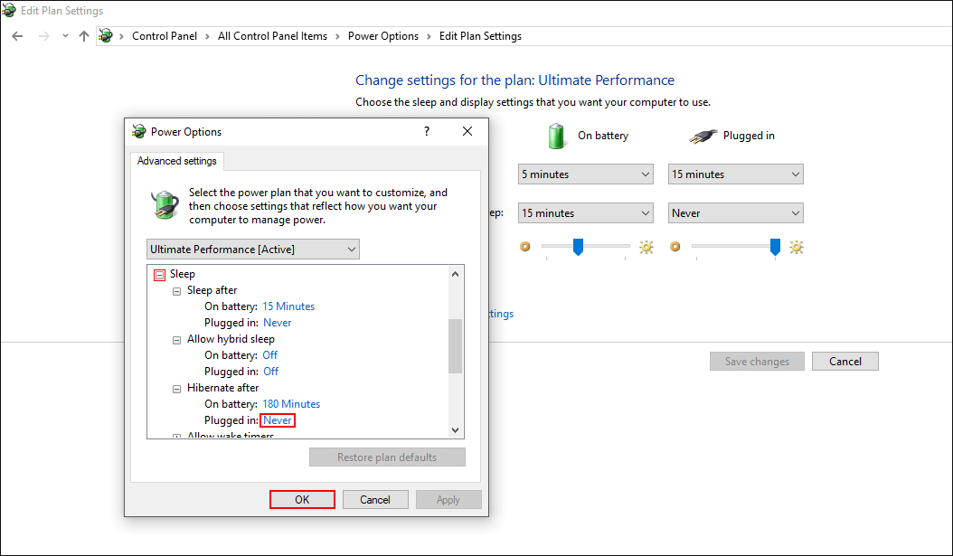953x556 pixels.
Task: Click scroll up arrow in settings tree
Action: click(455, 274)
